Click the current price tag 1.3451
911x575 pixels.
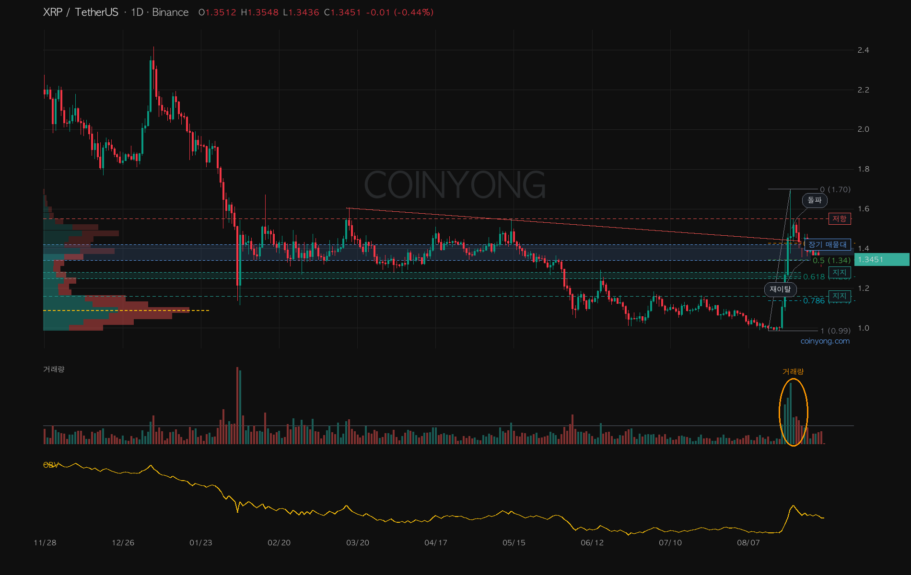coord(881,259)
